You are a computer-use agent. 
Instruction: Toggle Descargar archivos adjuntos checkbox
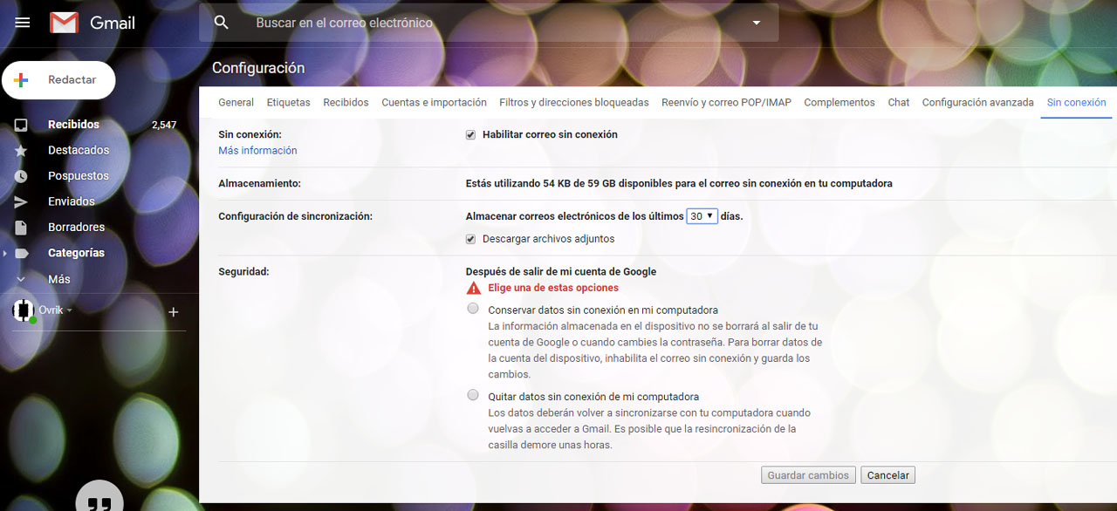[x=470, y=239]
